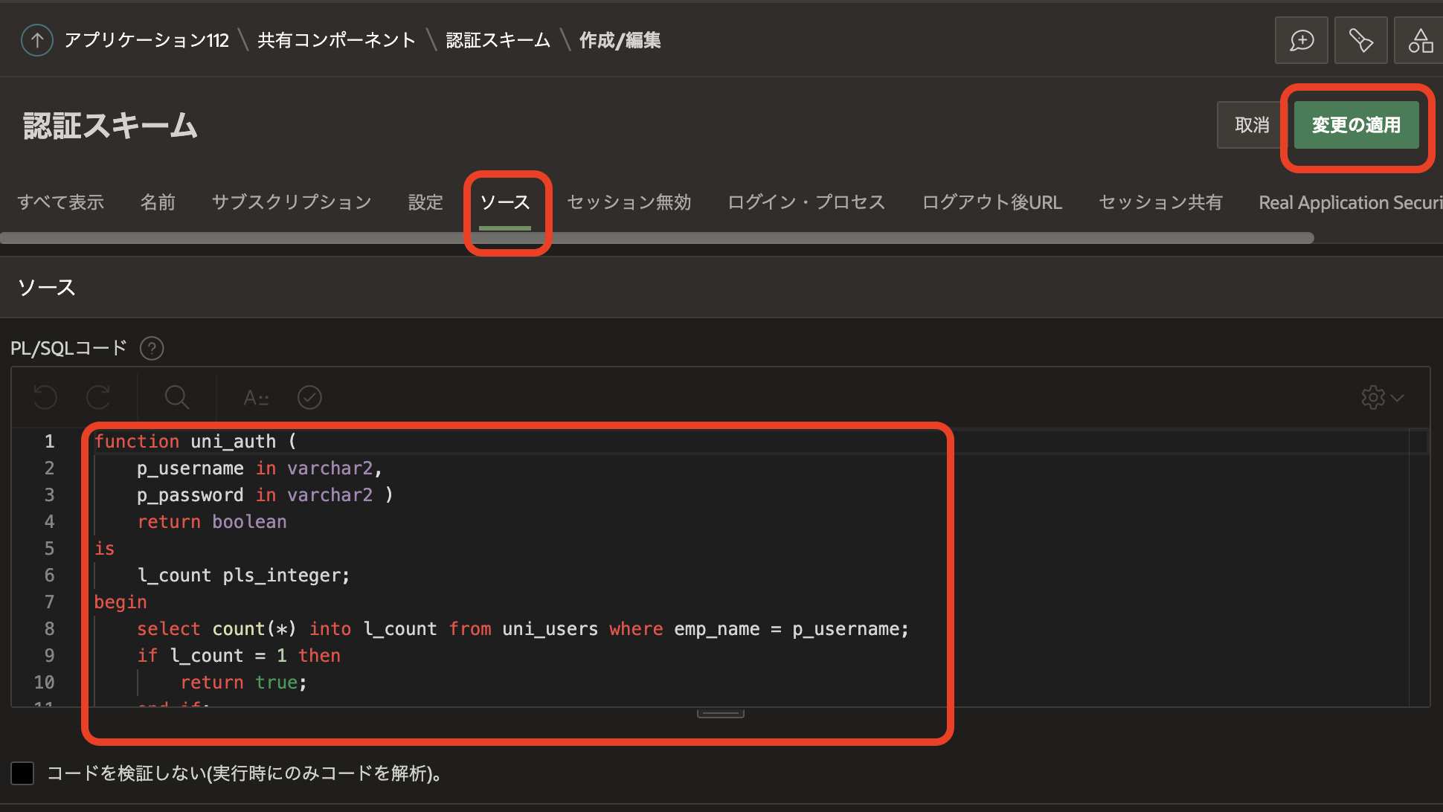Open help for PL/SQLコード field
Viewport: 1443px width, 812px height.
(x=152, y=348)
